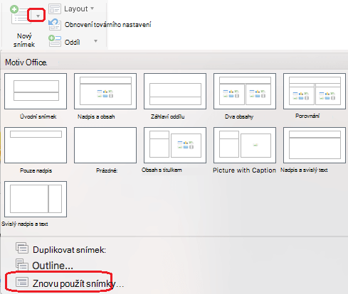Select the Picture with Caption layout thumbnail
The width and height of the screenshot is (348, 294).
coord(245,145)
